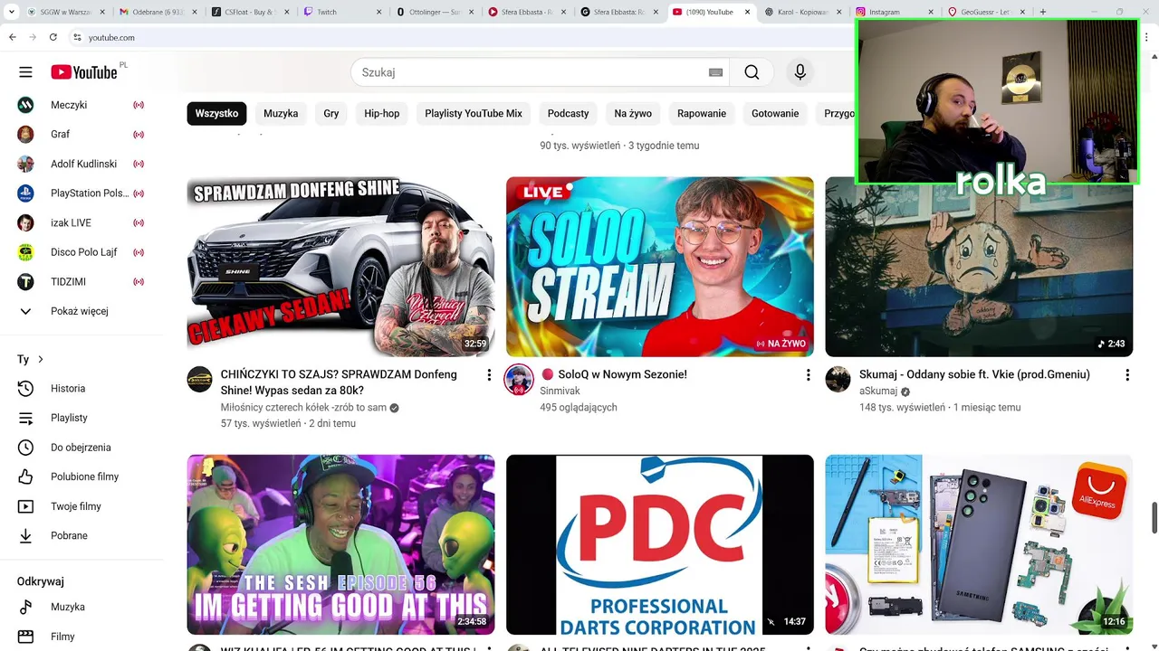Viewport: 1159px width, 651px height.
Task: Select Playlisty YouTube Mix filter chip
Action: [474, 113]
